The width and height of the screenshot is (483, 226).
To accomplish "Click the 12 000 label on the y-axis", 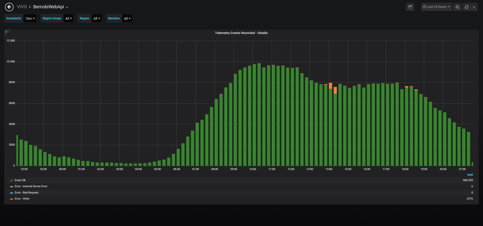I will 11,41.
